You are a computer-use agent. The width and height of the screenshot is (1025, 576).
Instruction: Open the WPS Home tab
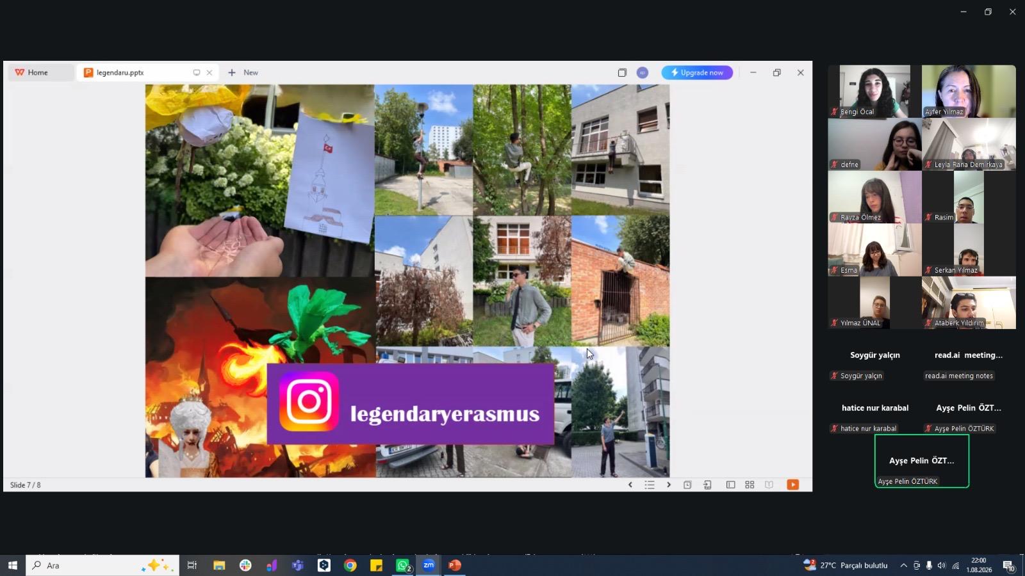pos(40,72)
